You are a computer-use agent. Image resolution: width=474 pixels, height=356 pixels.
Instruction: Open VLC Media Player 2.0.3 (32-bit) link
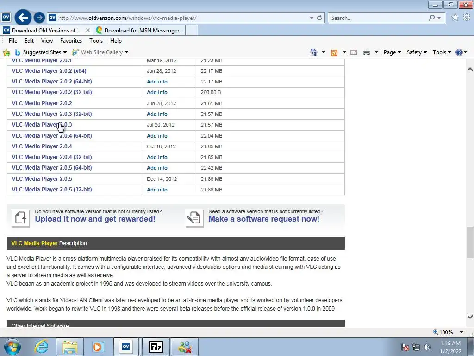click(52, 114)
